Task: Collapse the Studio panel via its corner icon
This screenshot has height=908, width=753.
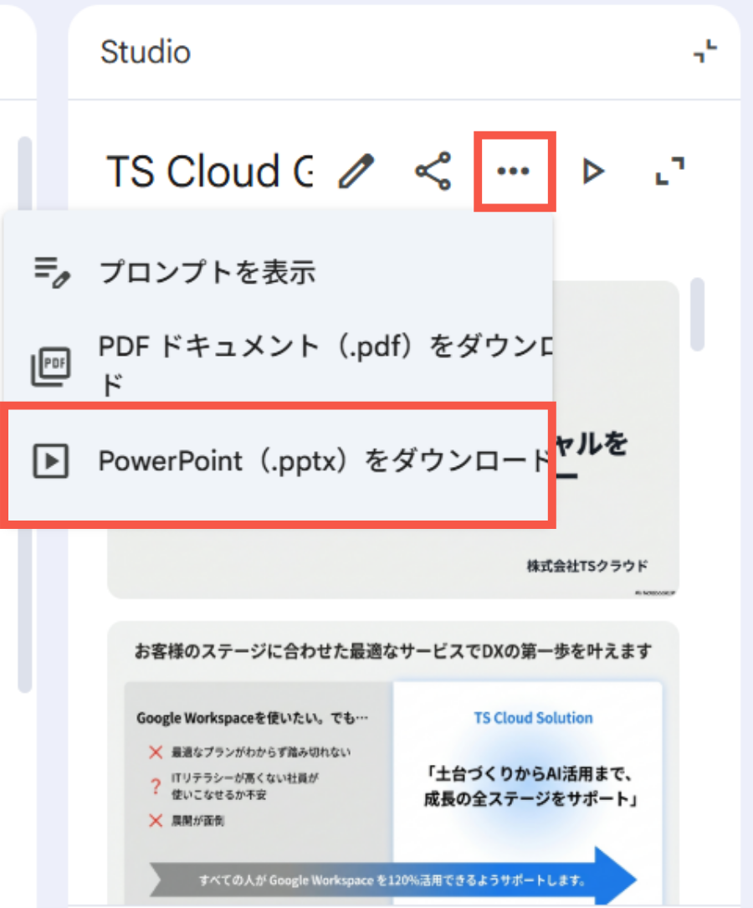Action: [704, 52]
